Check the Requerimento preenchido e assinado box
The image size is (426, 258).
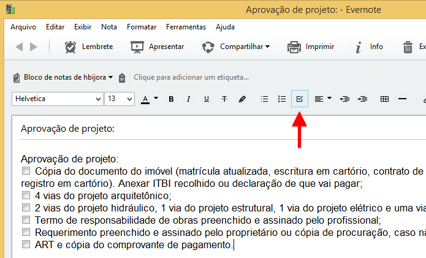click(26, 232)
